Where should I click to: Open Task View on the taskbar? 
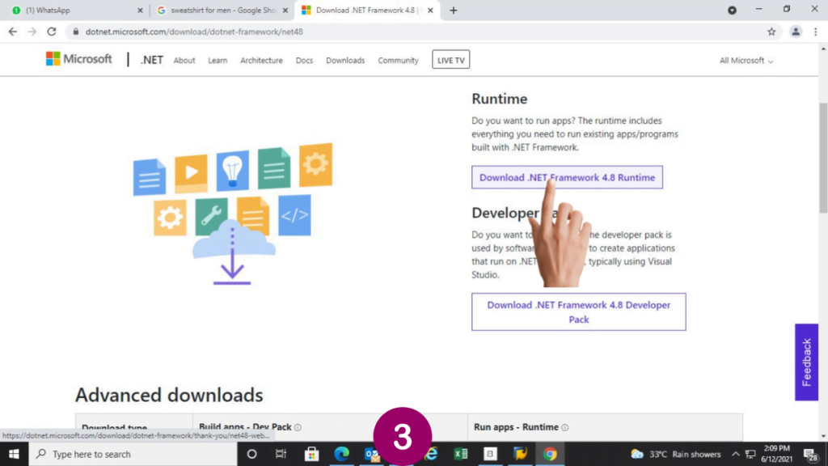[x=281, y=454]
